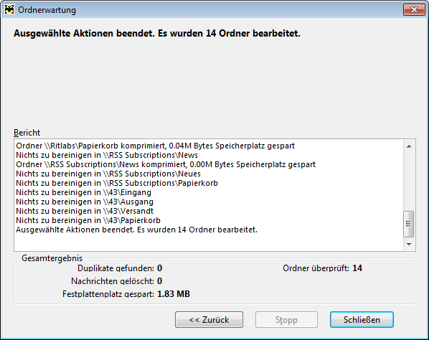Select the 43\Versandt report line
This screenshot has width=429, height=340.
(85, 211)
